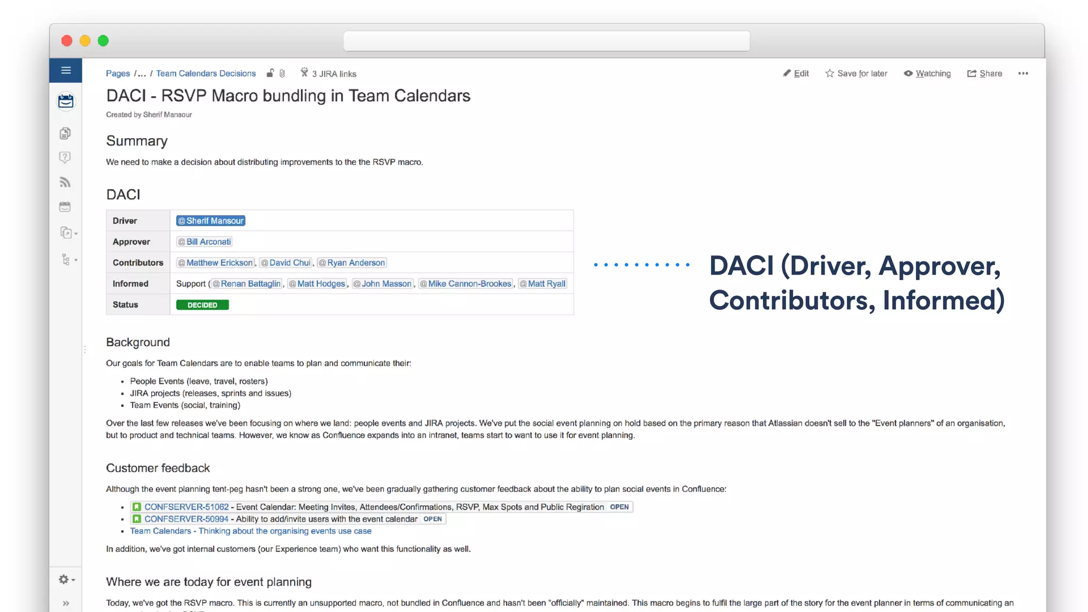Screen dimensions: 1088x612
Task: Click the Contributors row label
Action: [138, 262]
